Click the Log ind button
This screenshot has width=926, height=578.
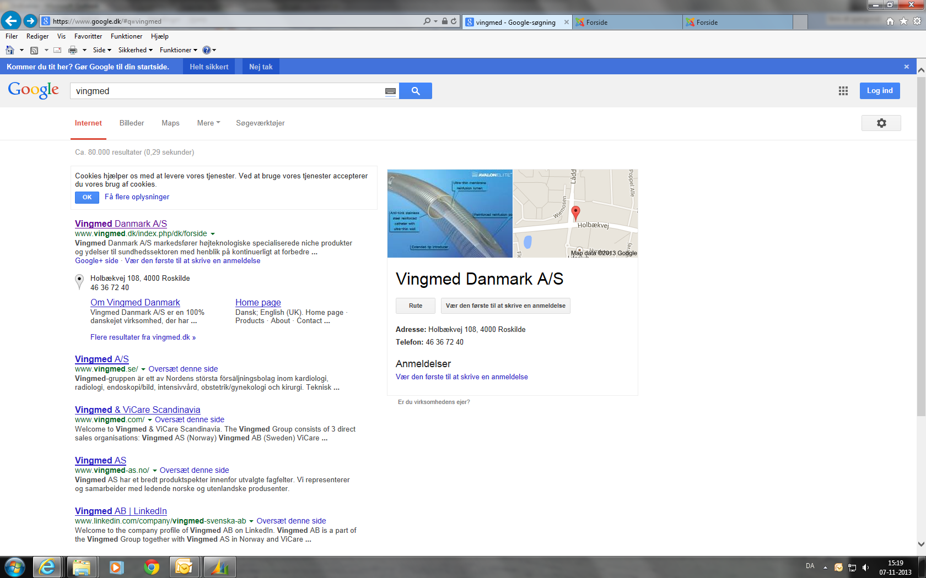coord(880,91)
